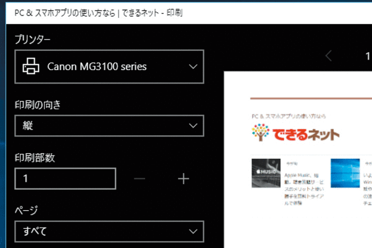Click the blue Windows thumbnail in preview
372x248 pixels.
(x=345, y=173)
